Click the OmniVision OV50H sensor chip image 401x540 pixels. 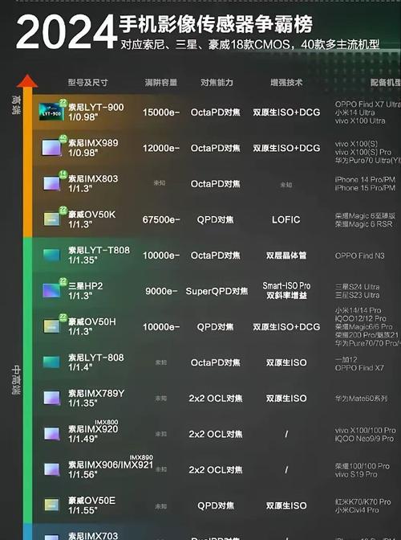click(52, 326)
